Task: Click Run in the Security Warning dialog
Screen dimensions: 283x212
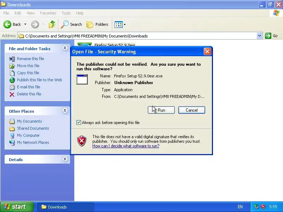Action: click(x=161, y=110)
